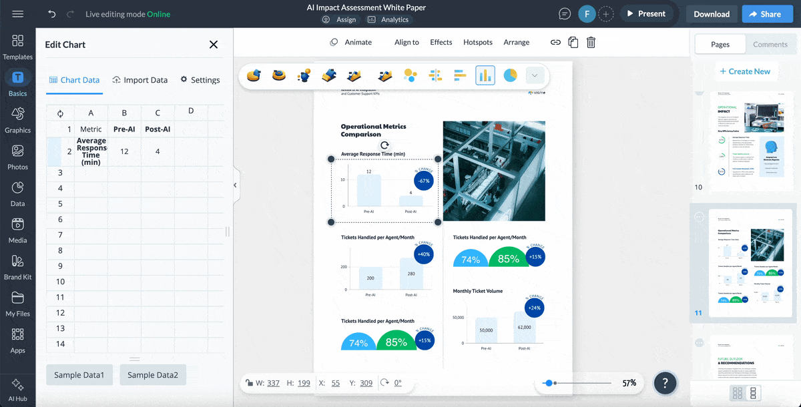The height and width of the screenshot is (407, 801).
Task: Open the Photos panel
Action: (17, 158)
